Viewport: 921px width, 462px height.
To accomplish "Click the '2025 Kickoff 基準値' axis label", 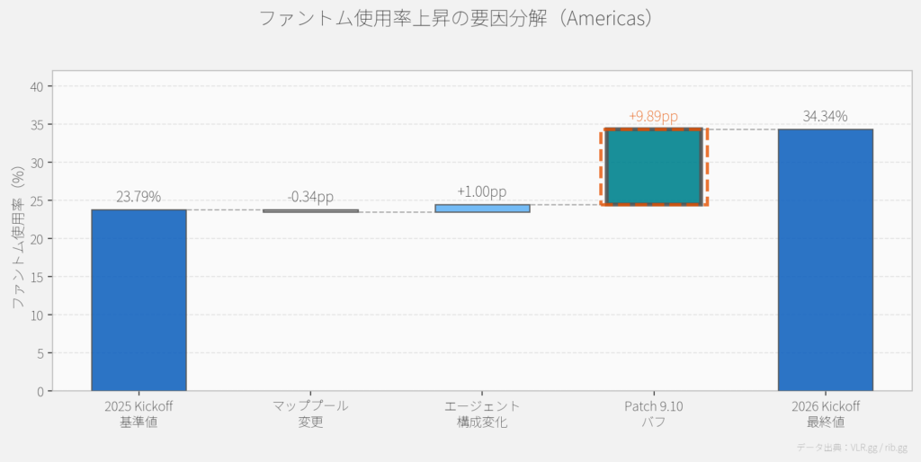I will coord(139,414).
